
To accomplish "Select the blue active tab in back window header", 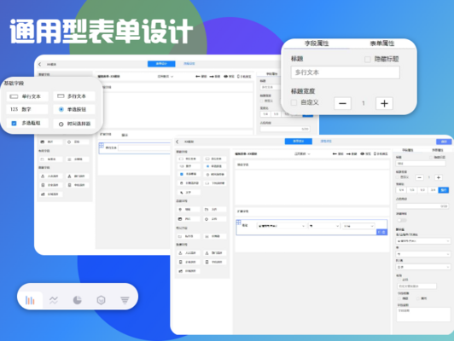I will click(161, 64).
